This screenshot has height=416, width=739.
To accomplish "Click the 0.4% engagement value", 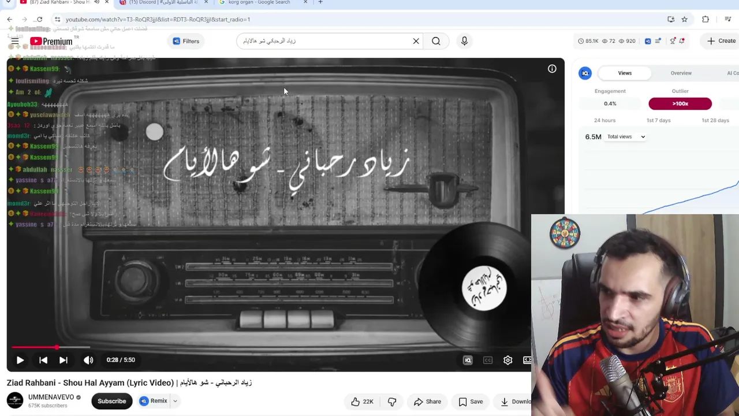I will coord(610,103).
